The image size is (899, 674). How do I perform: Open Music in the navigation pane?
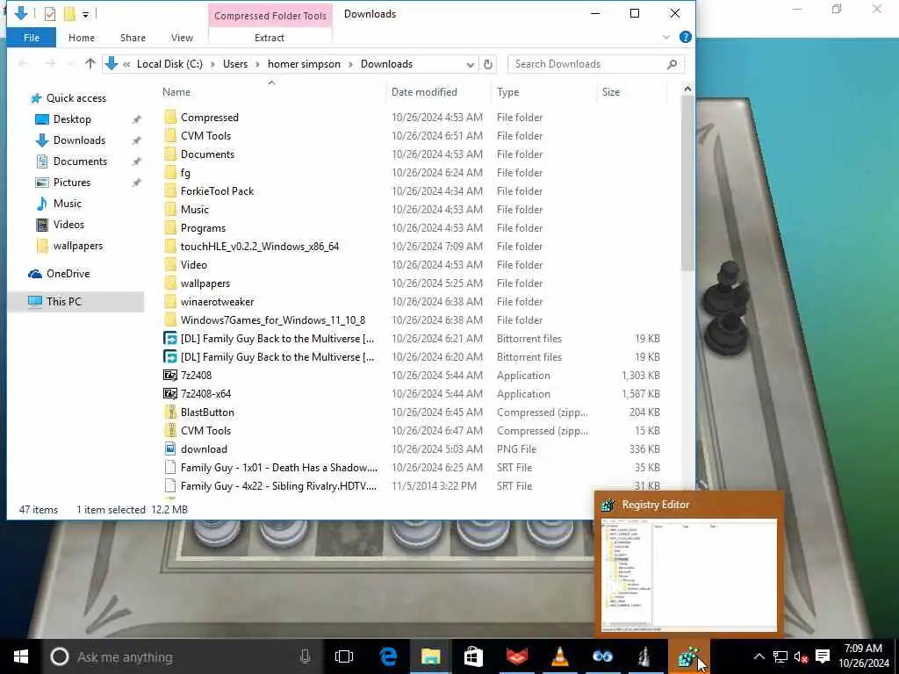pyautogui.click(x=67, y=204)
